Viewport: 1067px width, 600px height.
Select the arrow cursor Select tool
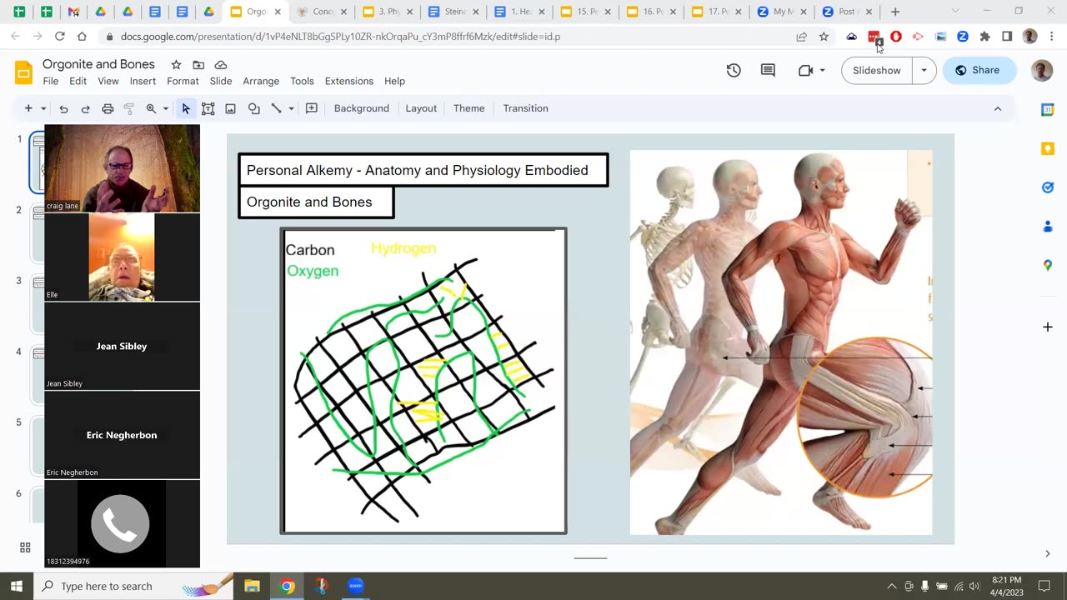point(186,108)
